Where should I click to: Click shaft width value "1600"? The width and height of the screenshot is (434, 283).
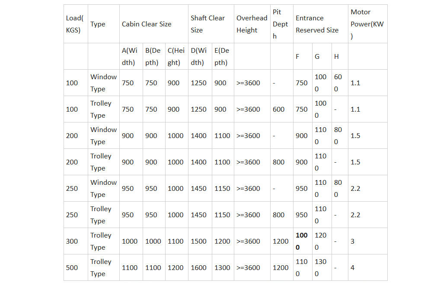tap(199, 268)
